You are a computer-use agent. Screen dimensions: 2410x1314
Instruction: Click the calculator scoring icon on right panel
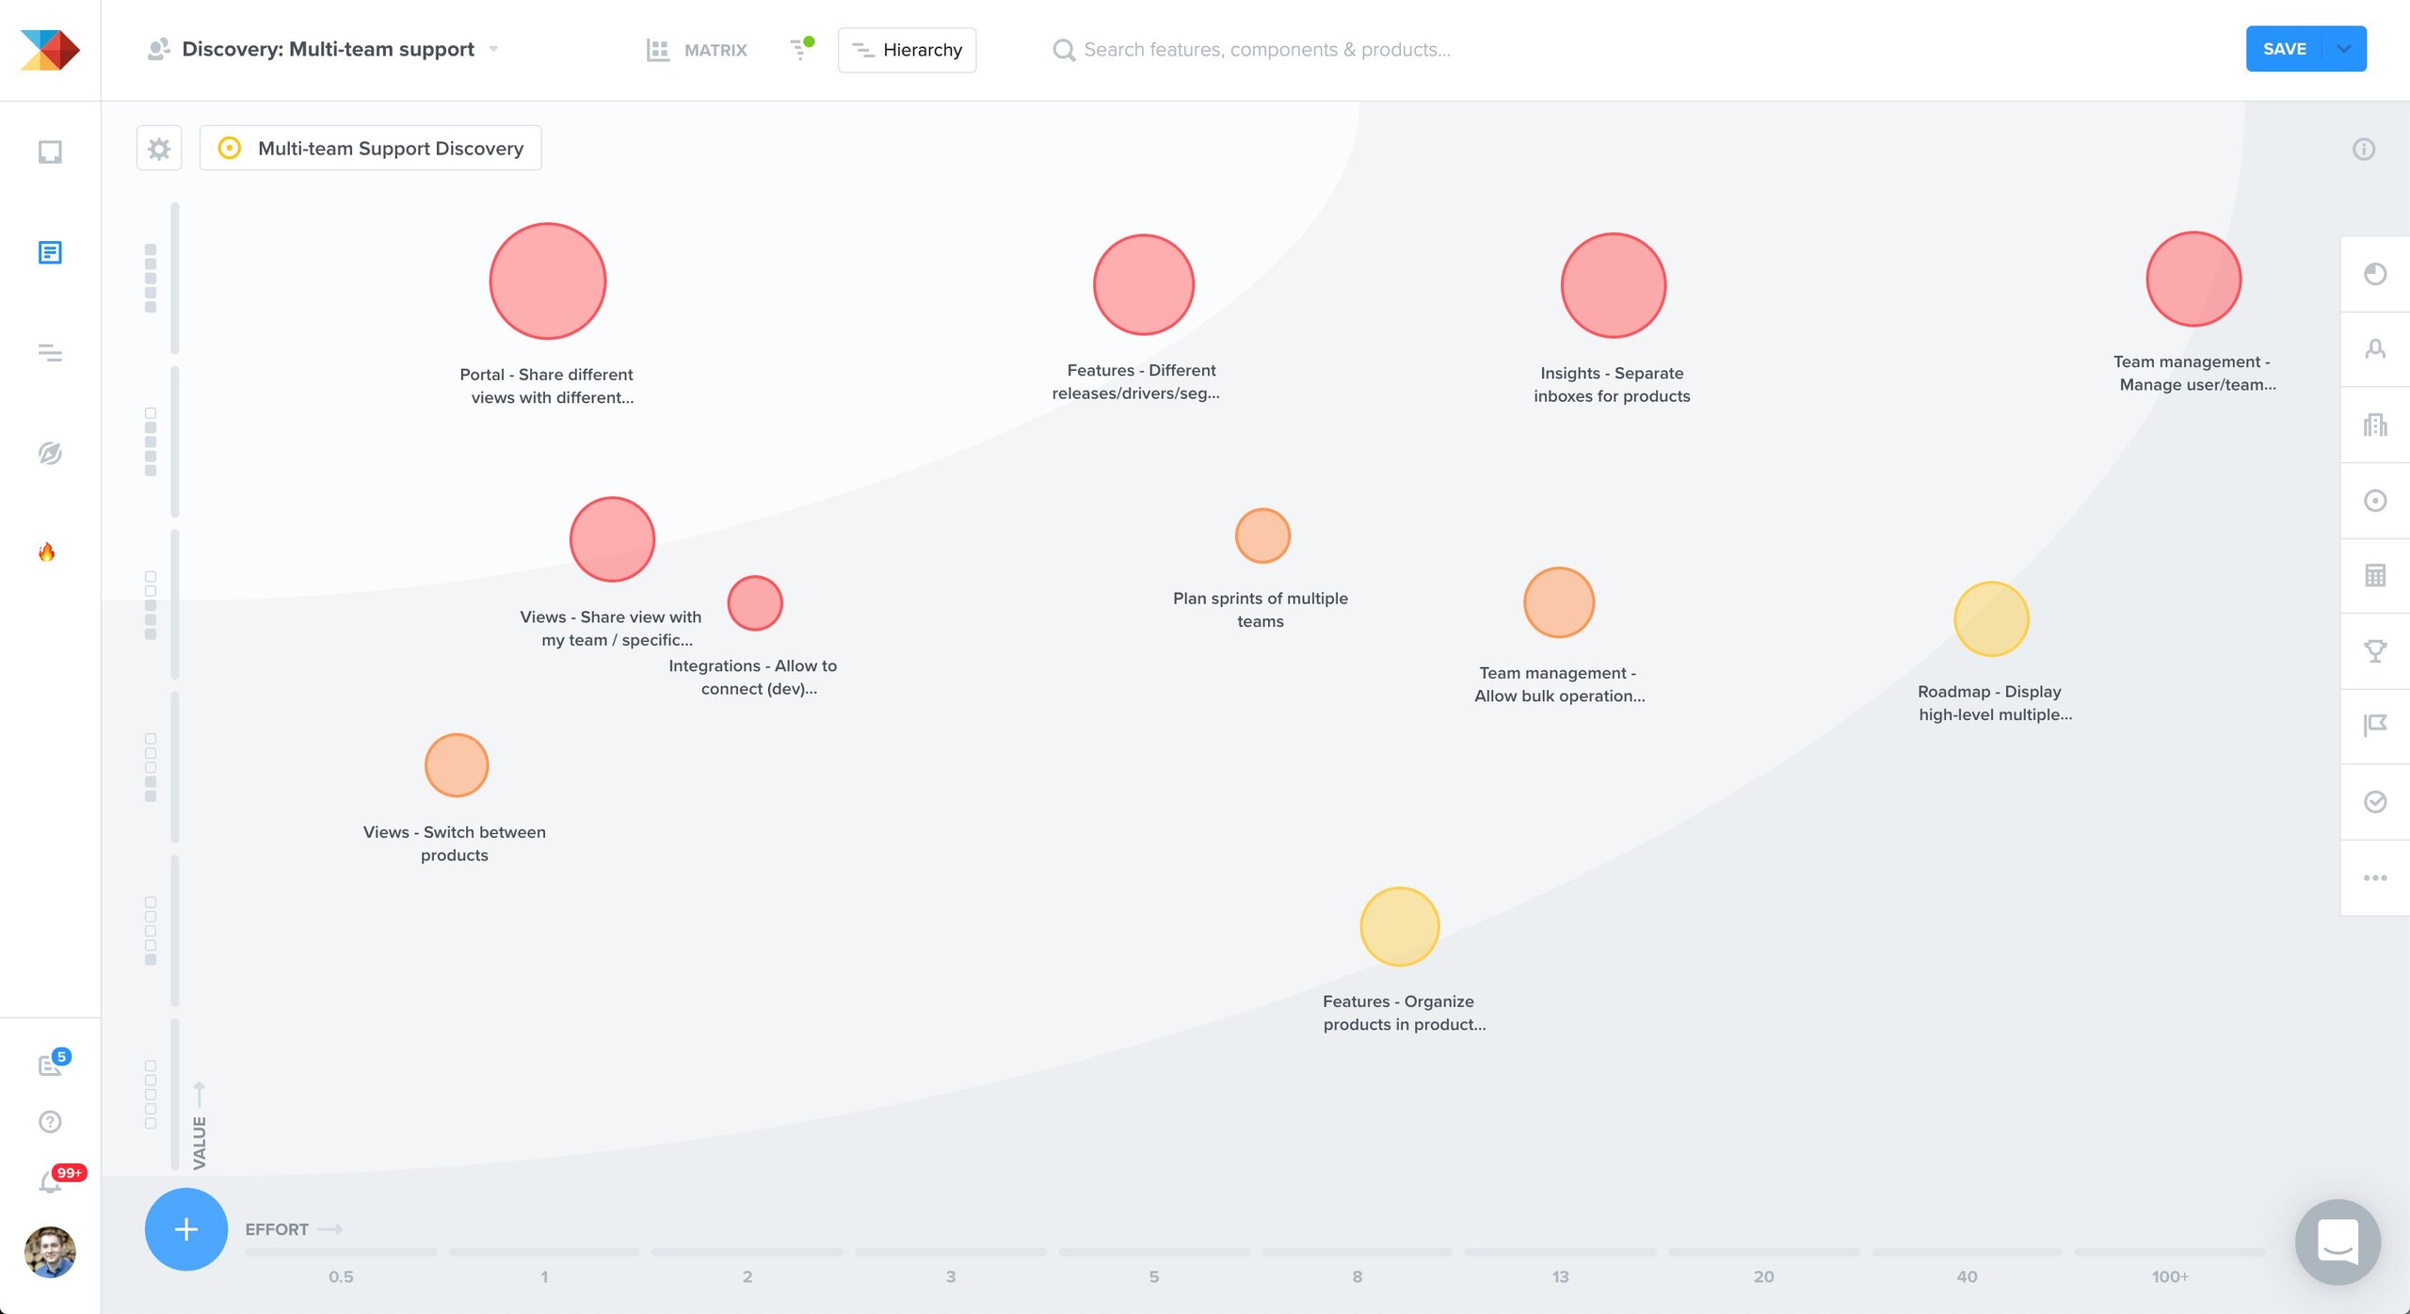pos(2375,574)
